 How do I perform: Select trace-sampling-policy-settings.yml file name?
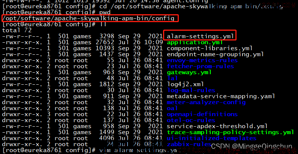[x=231, y=132]
